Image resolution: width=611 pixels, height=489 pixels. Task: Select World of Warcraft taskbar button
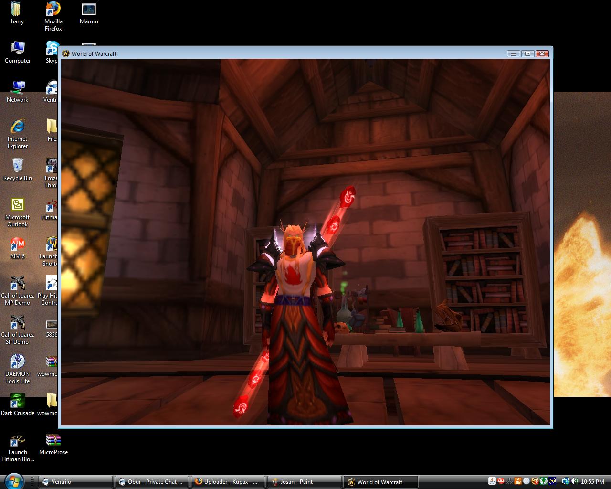coord(381,482)
